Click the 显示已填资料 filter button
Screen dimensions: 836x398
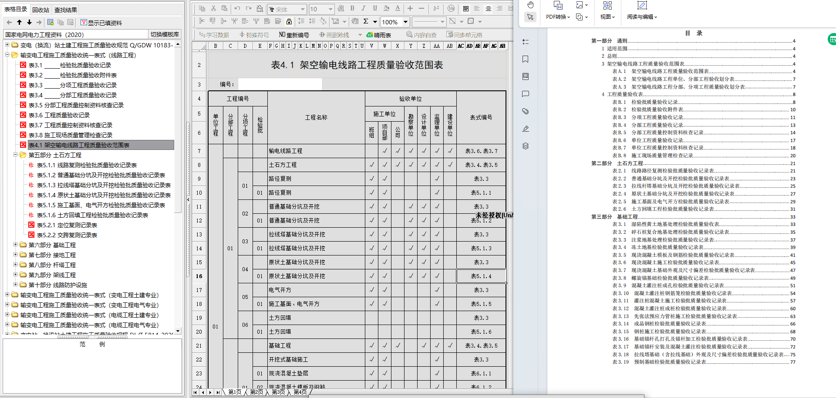[100, 22]
